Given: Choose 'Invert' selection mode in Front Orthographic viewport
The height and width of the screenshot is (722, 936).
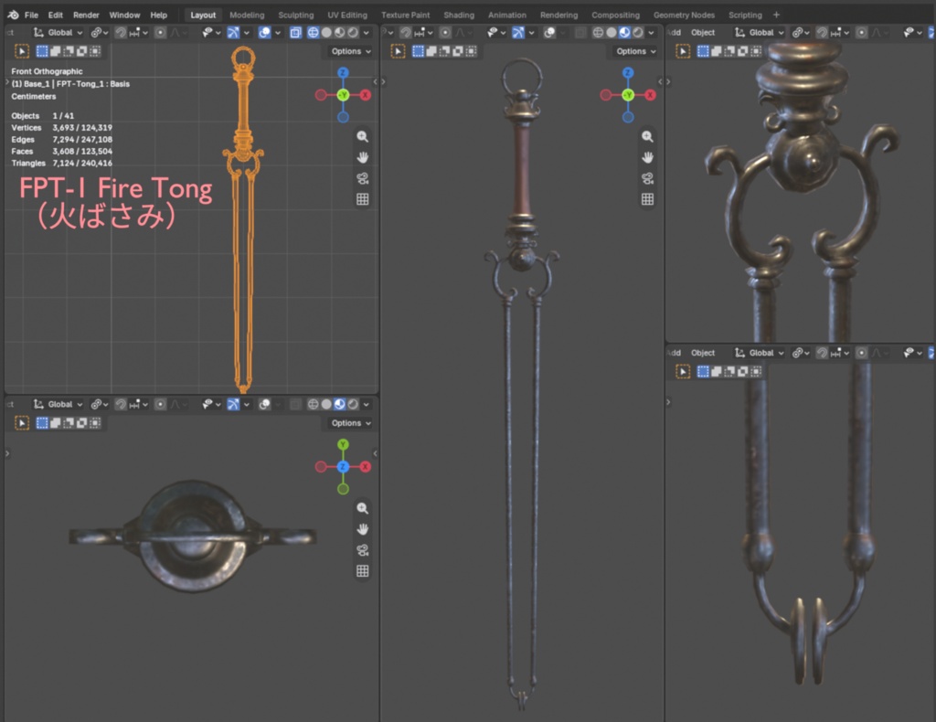Looking at the screenshot, I should [81, 51].
